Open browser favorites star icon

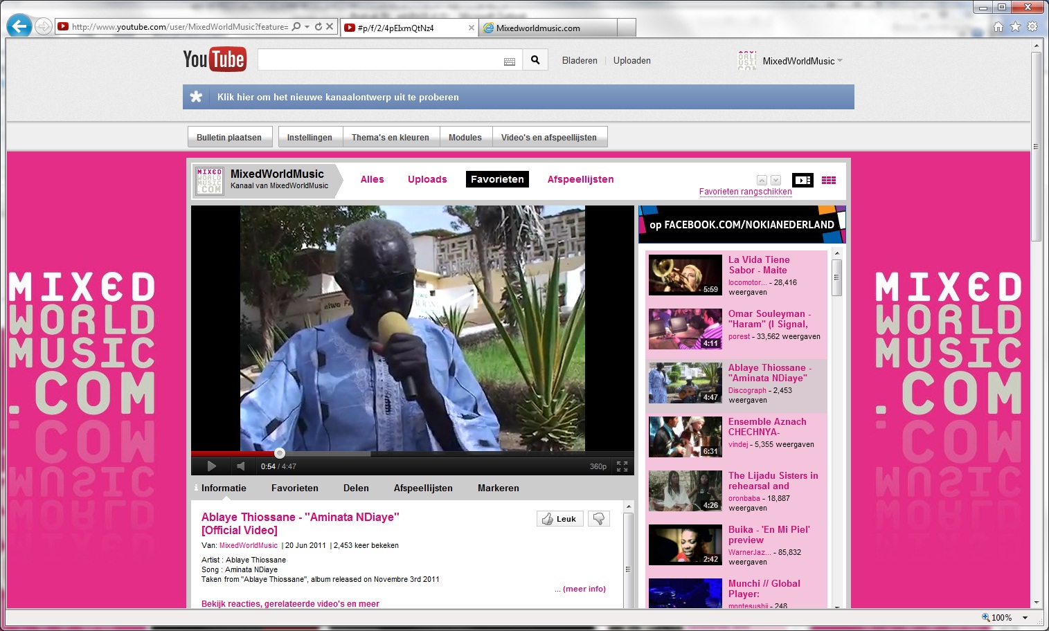click(x=1015, y=27)
